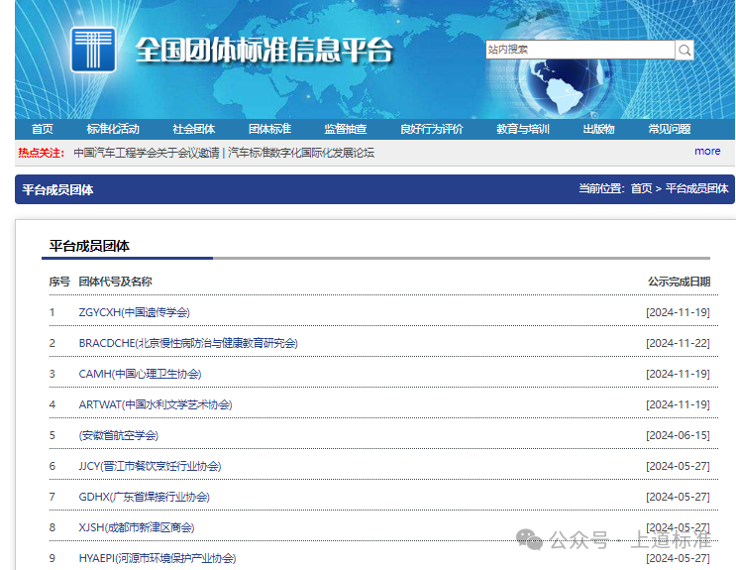Click the 平台成员团体 title in blue bar
This screenshot has height=570, width=736.
pos(57,190)
